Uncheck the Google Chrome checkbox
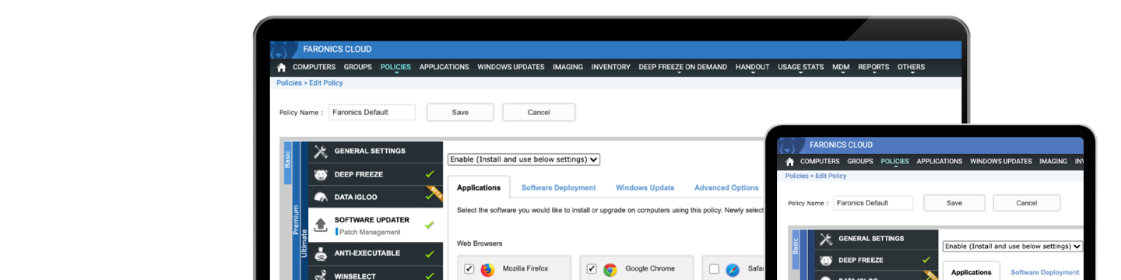This screenshot has height=280, width=1121. pyautogui.click(x=591, y=269)
